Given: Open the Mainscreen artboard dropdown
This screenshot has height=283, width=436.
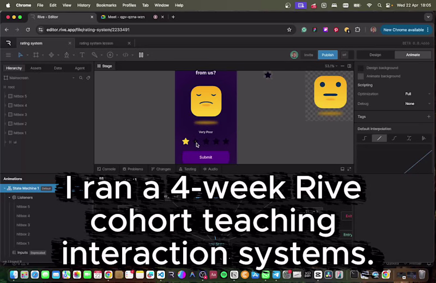Looking at the screenshot, I should click(74, 78).
